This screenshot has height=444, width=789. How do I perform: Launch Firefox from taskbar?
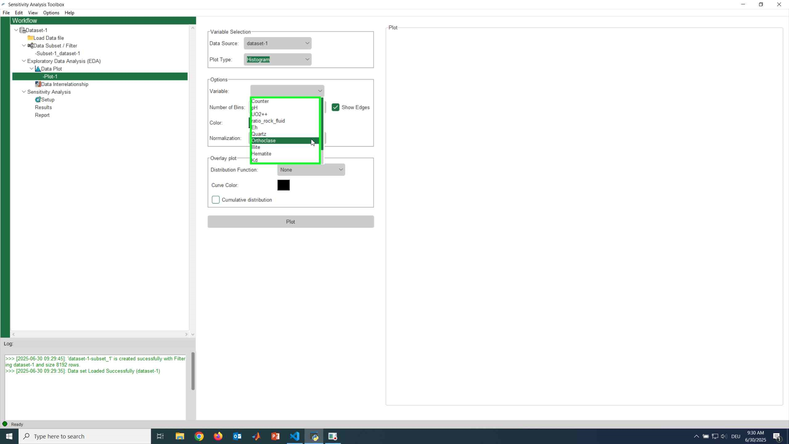tap(218, 436)
